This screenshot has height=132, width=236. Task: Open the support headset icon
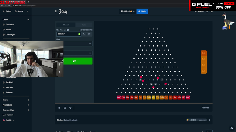tap(232, 128)
